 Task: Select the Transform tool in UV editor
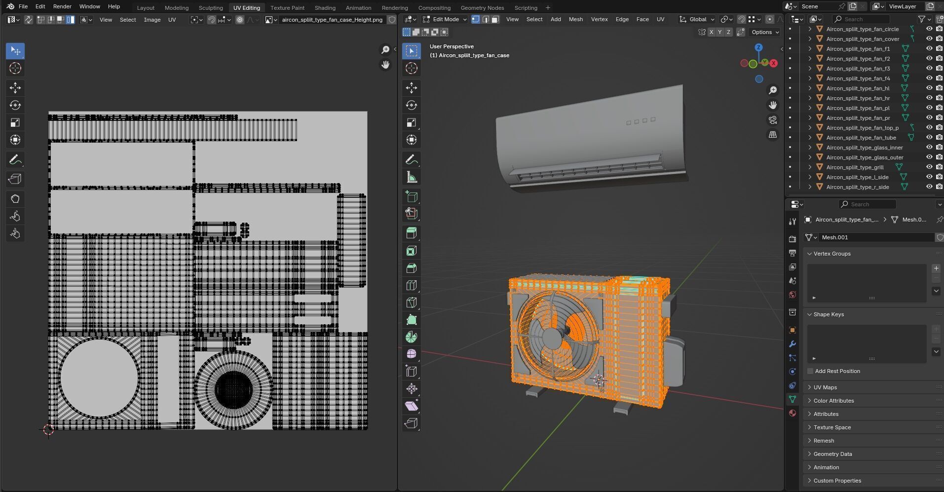coord(15,140)
